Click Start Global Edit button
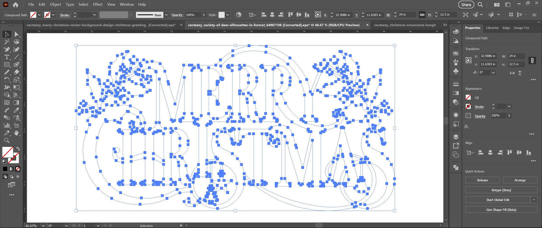Viewport: 542px width, 228px height. (498, 199)
